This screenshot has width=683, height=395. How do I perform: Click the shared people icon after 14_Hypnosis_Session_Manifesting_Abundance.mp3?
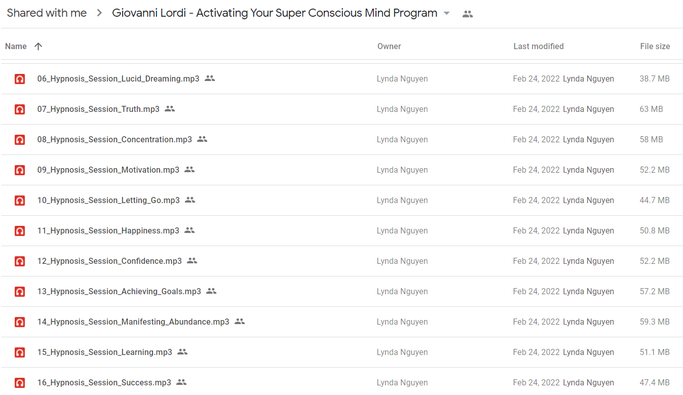click(240, 322)
